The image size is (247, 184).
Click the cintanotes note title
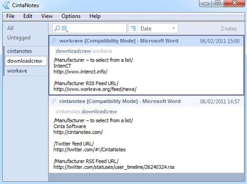point(120,101)
